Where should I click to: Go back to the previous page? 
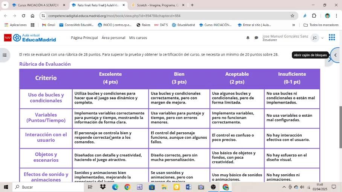point(6,16)
